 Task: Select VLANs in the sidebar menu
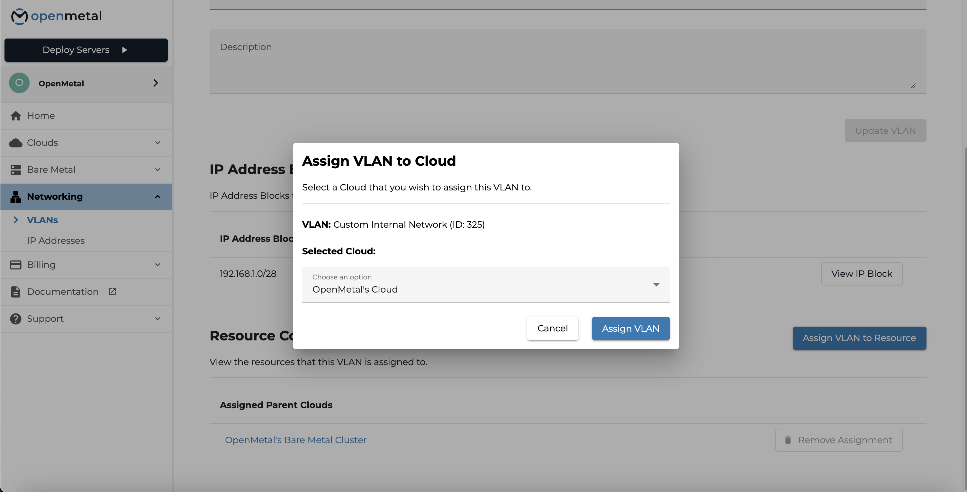click(x=42, y=220)
